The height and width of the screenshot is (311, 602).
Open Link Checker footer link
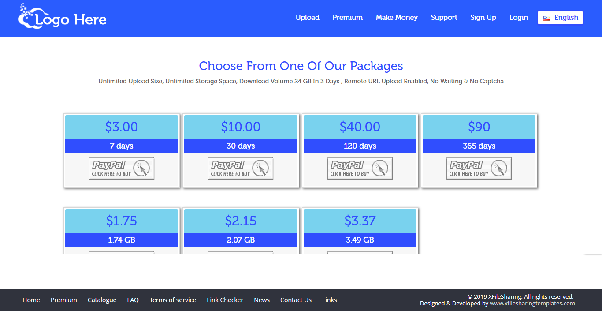pos(225,300)
